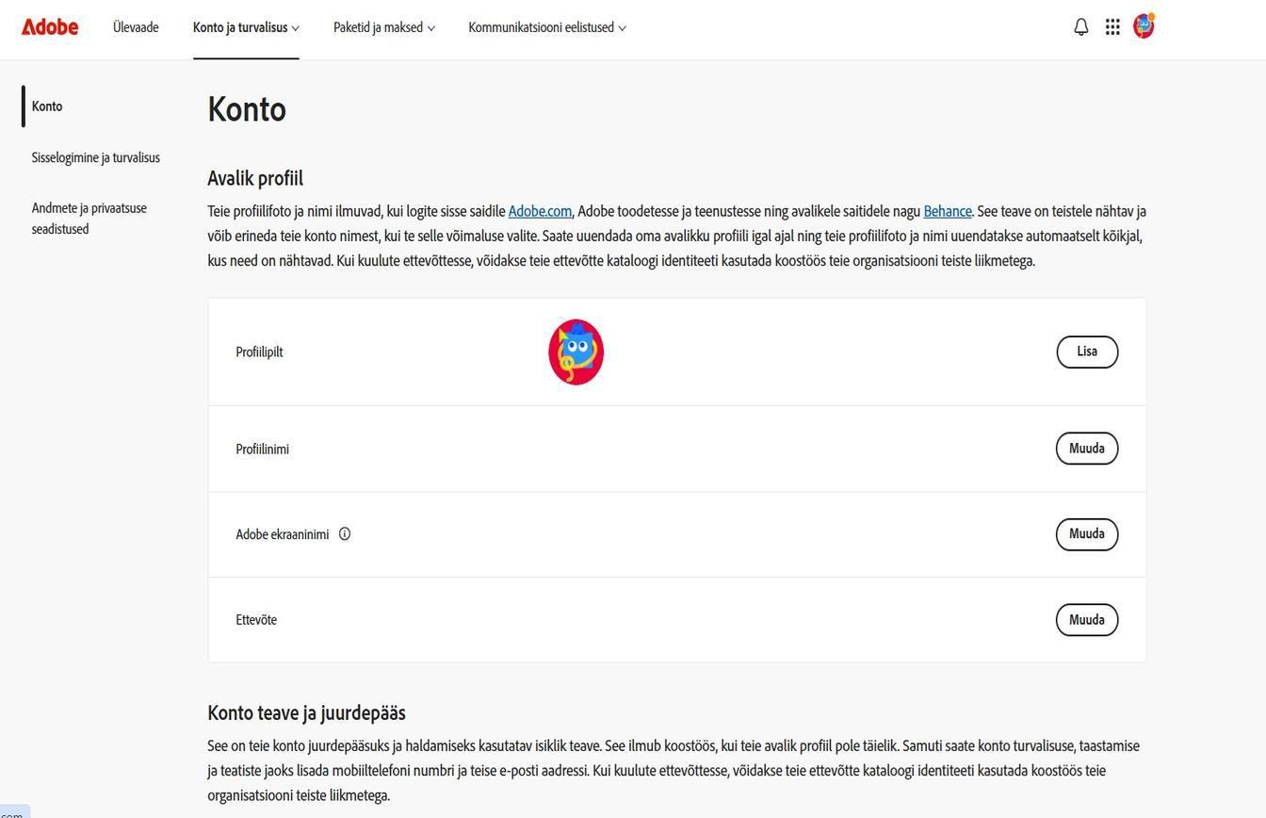Click the Adobe logo
Screen dimensions: 1266x818
point(50,27)
